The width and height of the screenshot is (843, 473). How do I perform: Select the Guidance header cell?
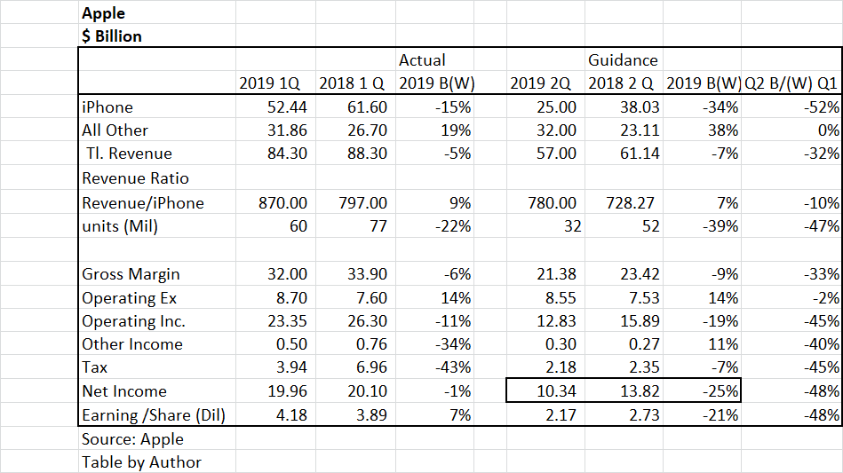(624, 59)
